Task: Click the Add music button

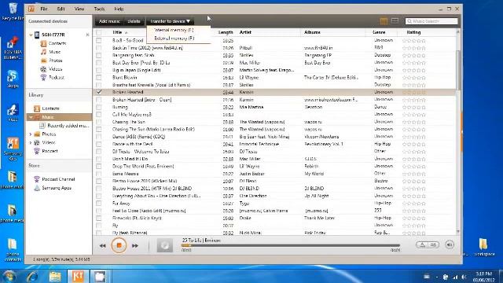Action: click(x=109, y=21)
